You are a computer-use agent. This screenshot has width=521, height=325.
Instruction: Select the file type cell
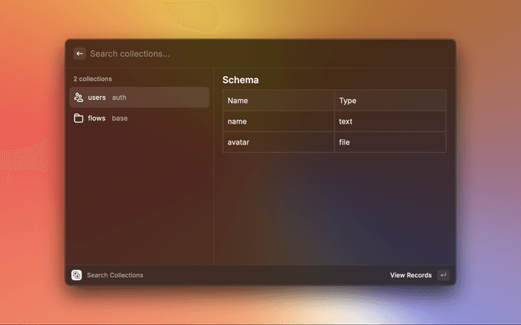click(344, 142)
